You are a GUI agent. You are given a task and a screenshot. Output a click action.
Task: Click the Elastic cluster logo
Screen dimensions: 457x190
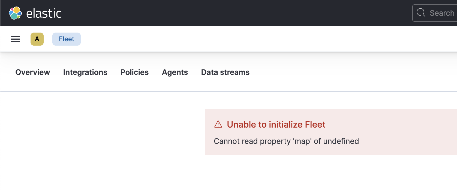[x=14, y=13]
